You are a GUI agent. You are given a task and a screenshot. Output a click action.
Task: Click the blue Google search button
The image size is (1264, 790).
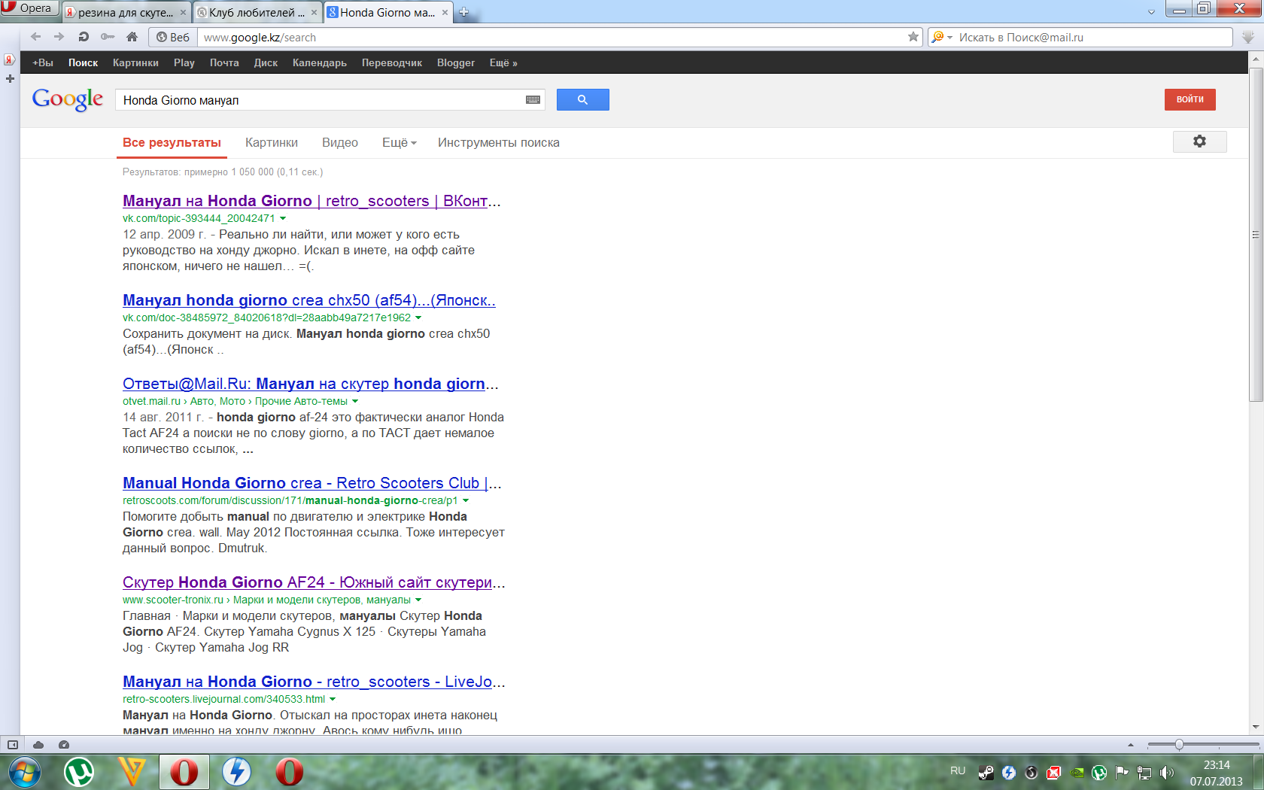pos(582,99)
